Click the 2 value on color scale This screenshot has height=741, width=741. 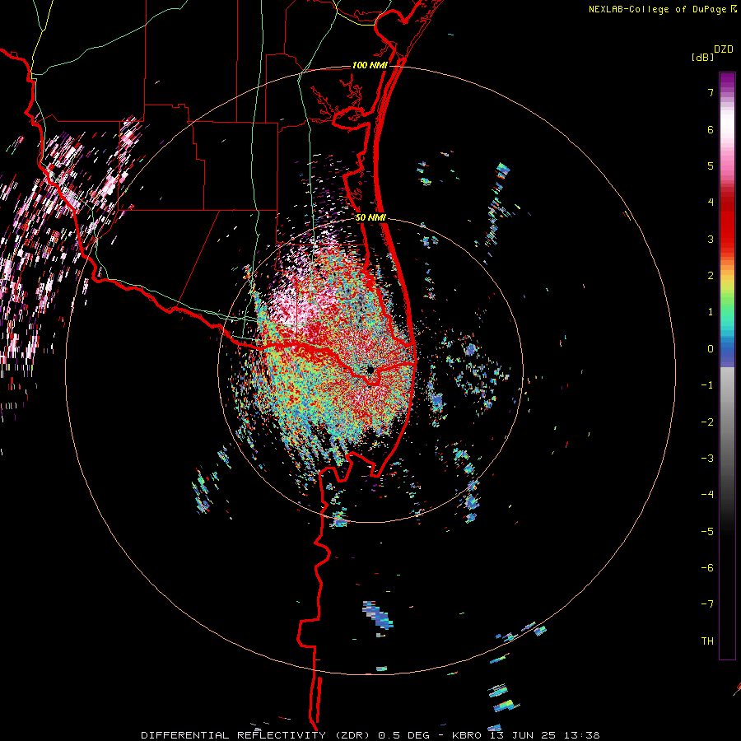point(711,276)
